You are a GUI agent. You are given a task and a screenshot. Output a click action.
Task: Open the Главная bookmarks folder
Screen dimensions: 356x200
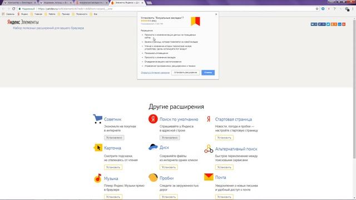tap(36, 14)
